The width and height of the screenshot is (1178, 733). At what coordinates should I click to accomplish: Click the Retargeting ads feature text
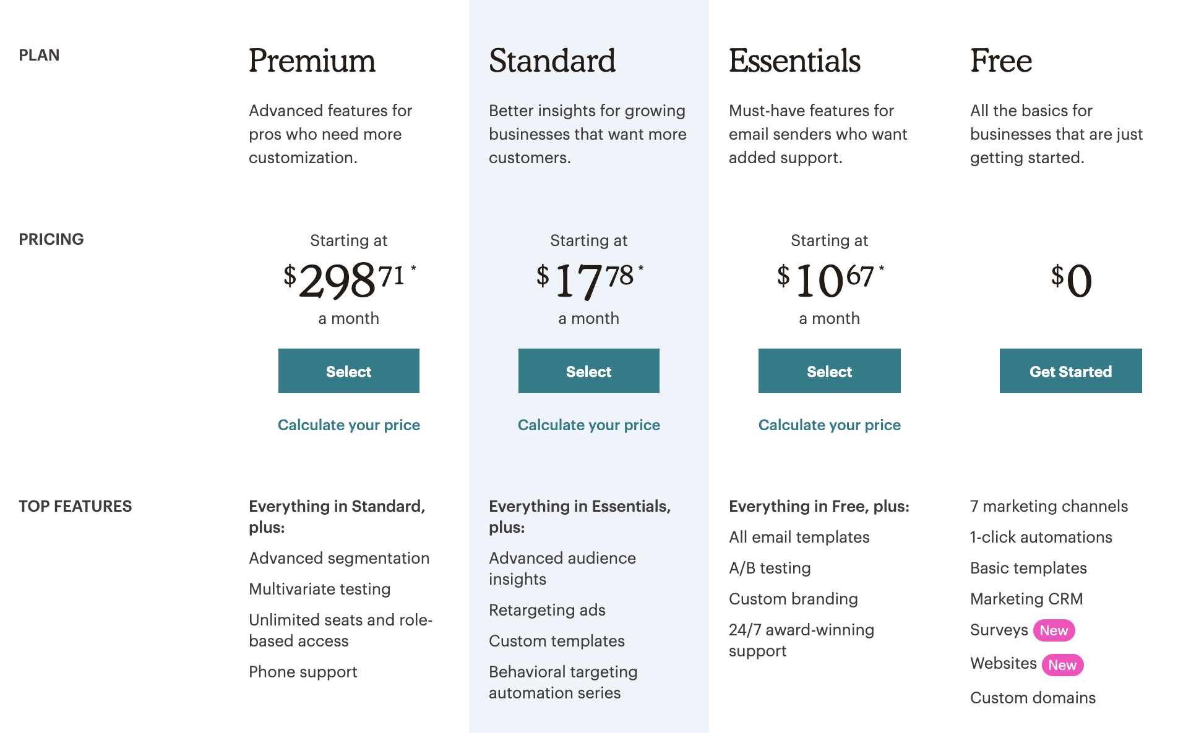(x=547, y=610)
